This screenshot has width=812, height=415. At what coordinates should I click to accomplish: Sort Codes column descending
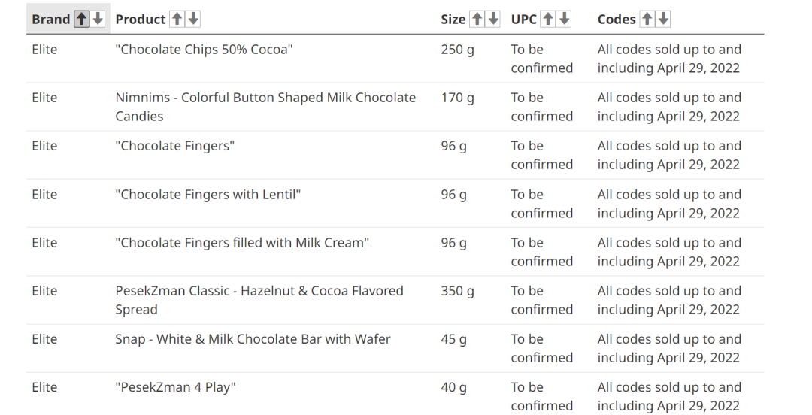(x=663, y=19)
